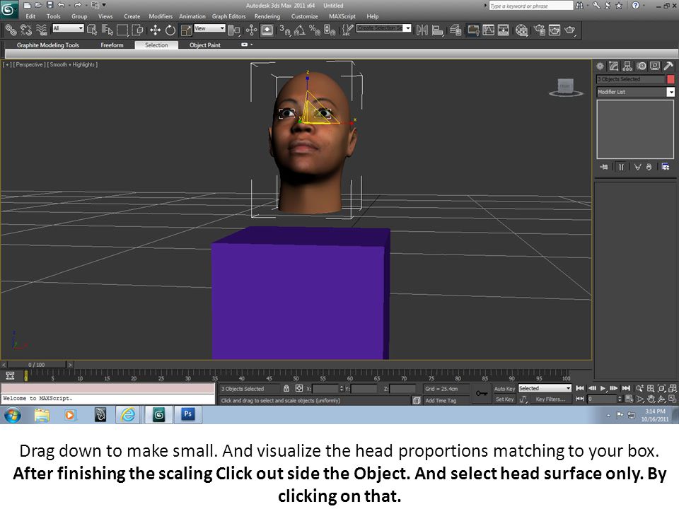Open the Rendered Frame Window

(x=555, y=30)
